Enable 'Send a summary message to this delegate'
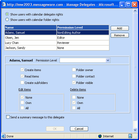 point(8,117)
